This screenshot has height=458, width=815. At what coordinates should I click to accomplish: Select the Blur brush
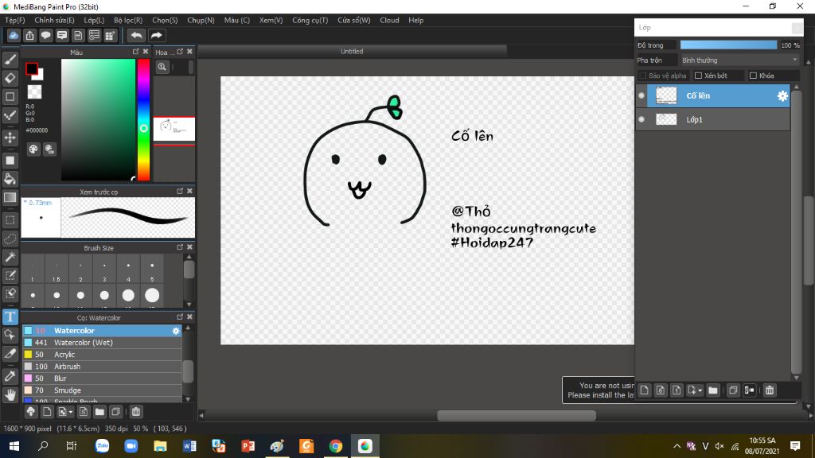pyautogui.click(x=102, y=378)
